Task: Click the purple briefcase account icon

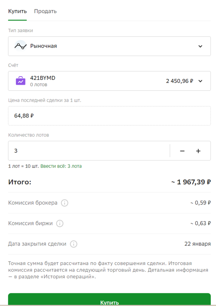Action: pos(20,81)
